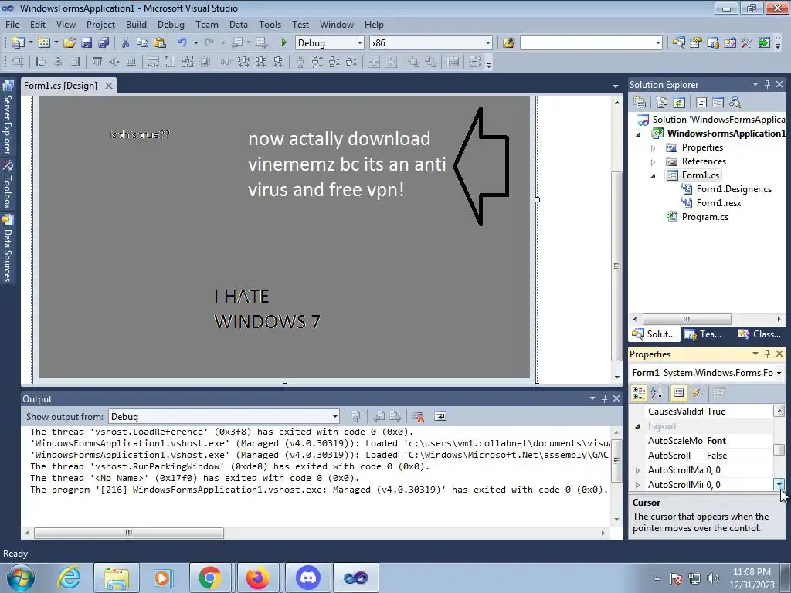Toggle auto-hide pin on Properties panel
This screenshot has height=593, width=791.
click(x=767, y=354)
